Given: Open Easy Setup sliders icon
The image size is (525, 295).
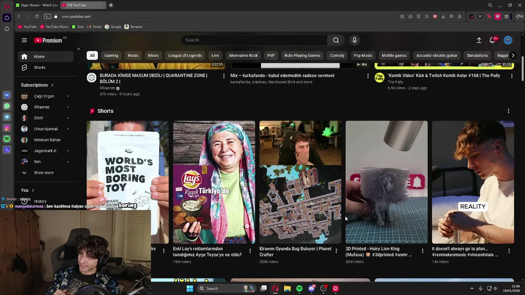Looking at the screenshot, I should coord(451,16).
